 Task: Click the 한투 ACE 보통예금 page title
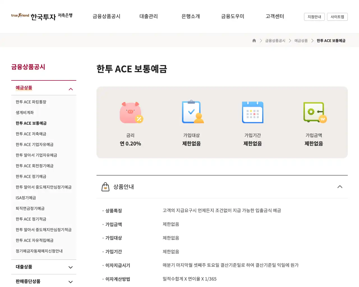pos(132,69)
